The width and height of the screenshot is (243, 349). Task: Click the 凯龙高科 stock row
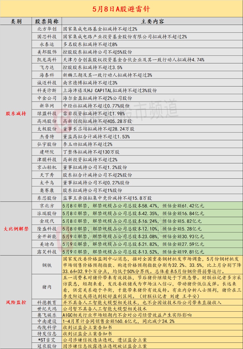pyautogui.click(x=137, y=60)
